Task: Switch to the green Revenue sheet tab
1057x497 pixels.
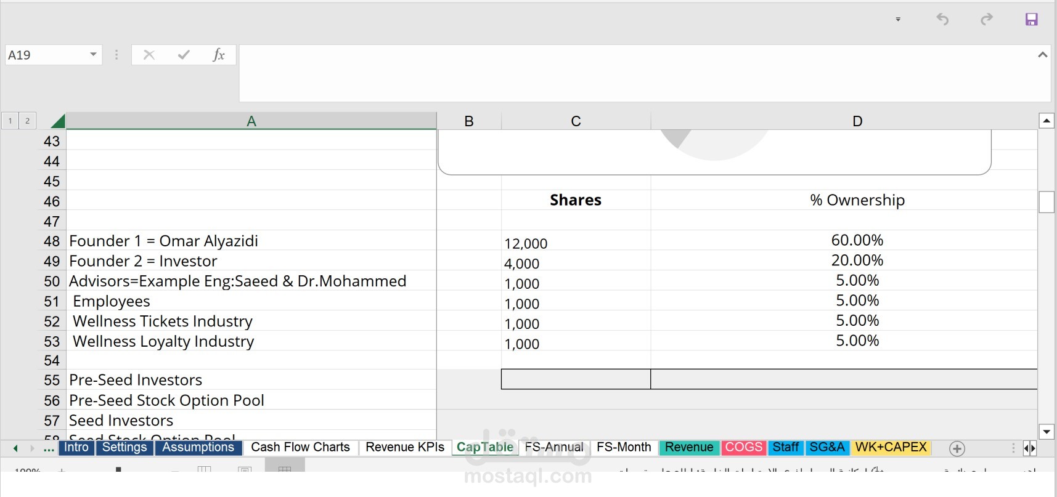Action: point(689,448)
